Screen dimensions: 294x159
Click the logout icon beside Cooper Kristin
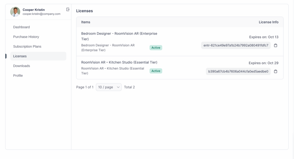tap(68, 9)
